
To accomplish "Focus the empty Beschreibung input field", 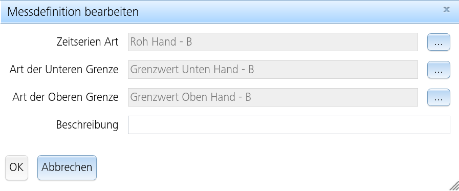I will pyautogui.click(x=289, y=125).
